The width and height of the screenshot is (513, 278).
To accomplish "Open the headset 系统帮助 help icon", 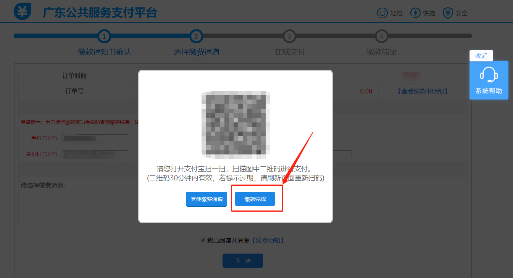I will pos(489,75).
